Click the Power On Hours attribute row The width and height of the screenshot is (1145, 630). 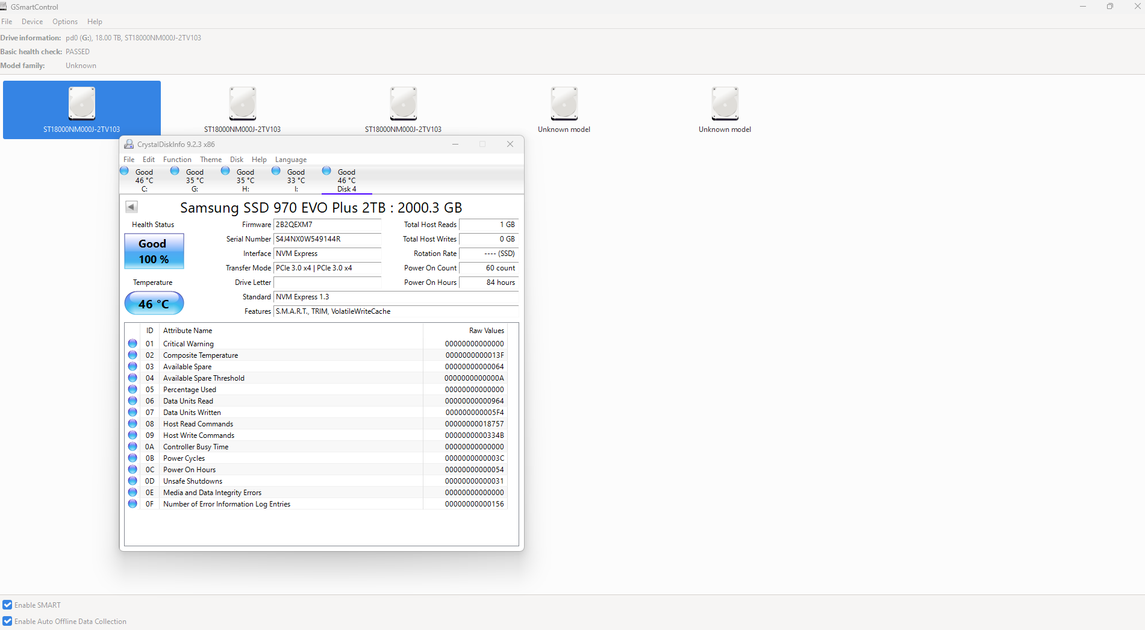(x=316, y=469)
